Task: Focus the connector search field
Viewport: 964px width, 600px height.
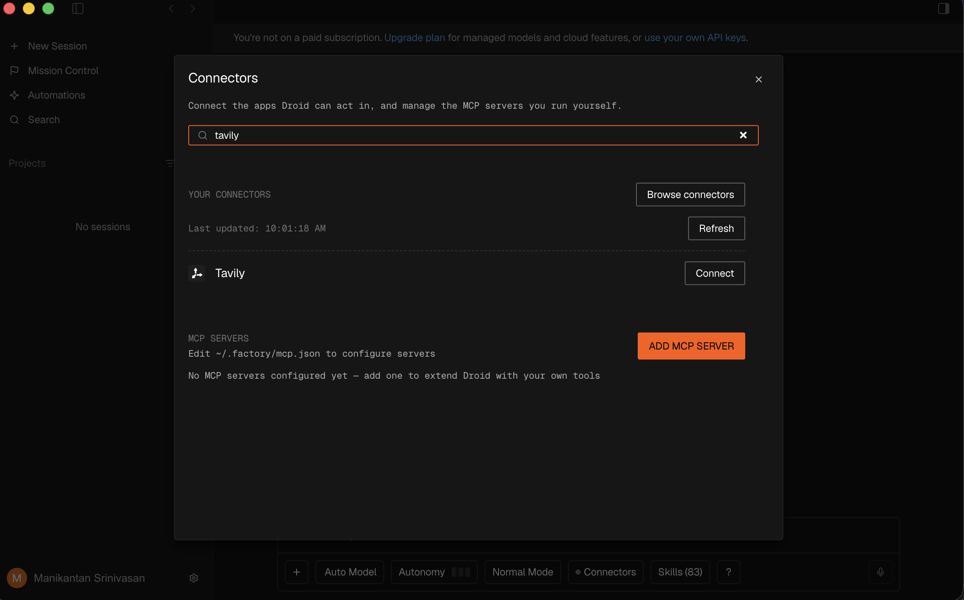Action: 473,135
